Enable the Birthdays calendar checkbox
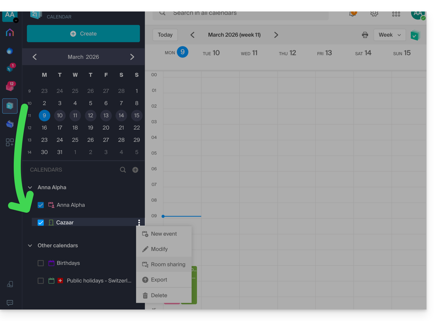Image resolution: width=438 pixels, height=321 pixels. [x=41, y=263]
